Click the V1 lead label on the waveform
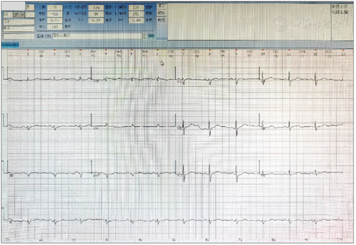Screen dimensions: 356x245 pos(180,81)
